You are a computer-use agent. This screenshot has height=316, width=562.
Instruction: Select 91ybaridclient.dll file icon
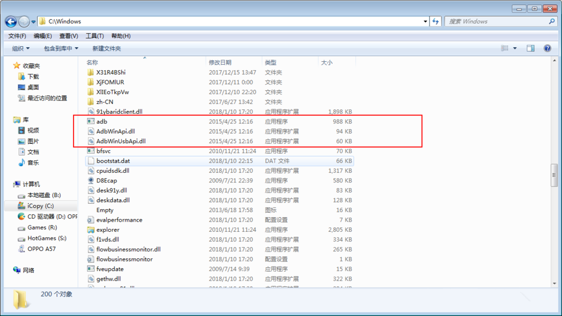click(x=90, y=112)
